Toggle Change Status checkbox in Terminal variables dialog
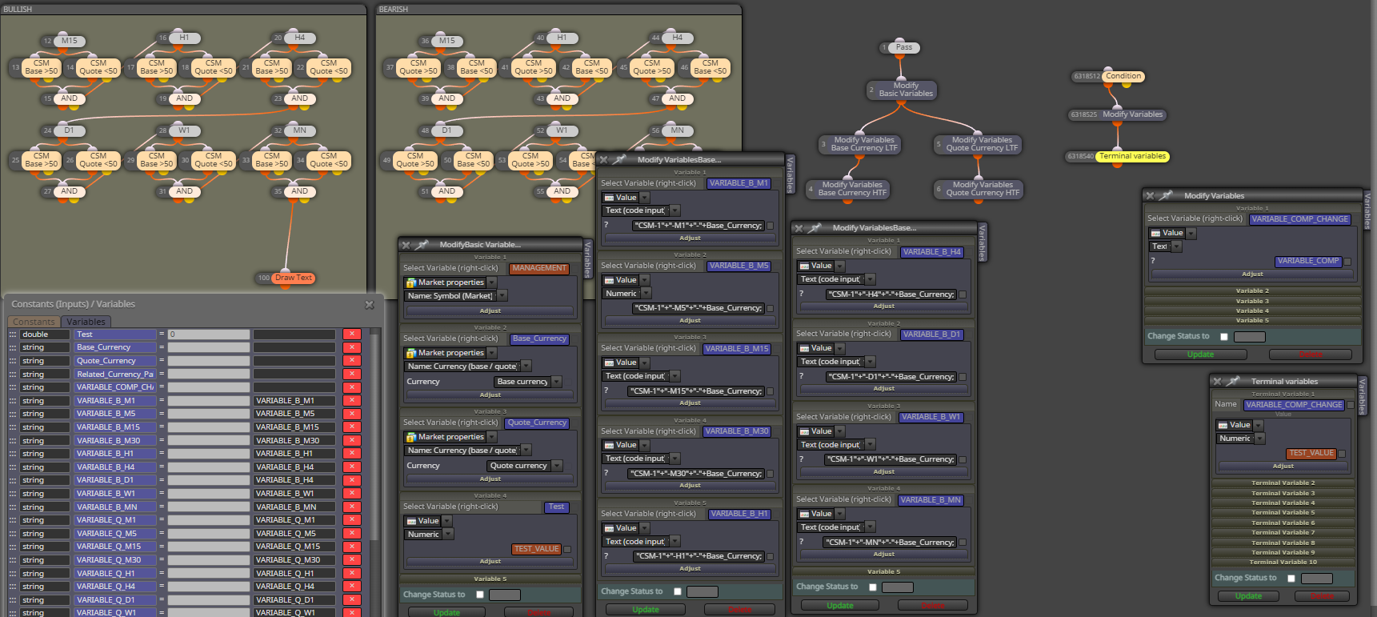Viewport: 1377px width, 617px height. point(1291,578)
